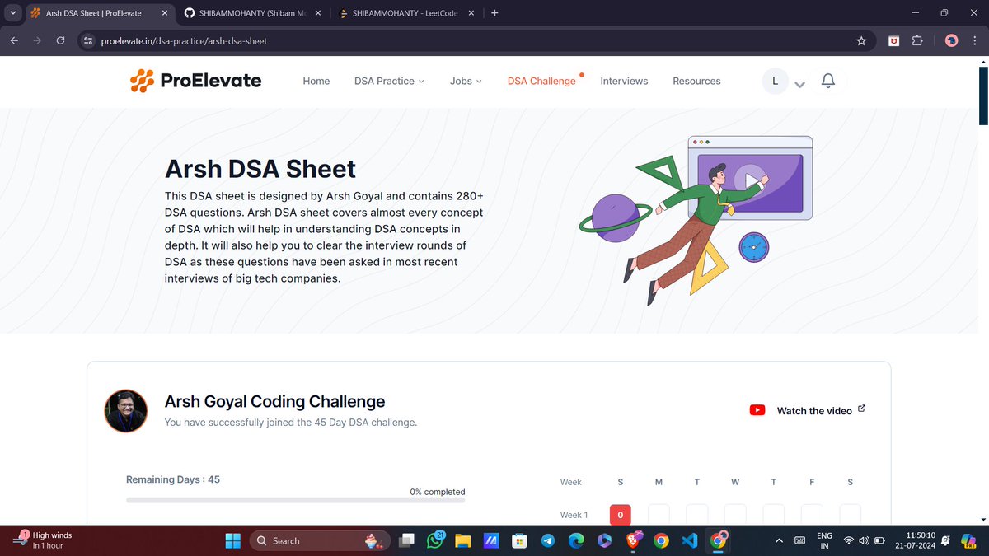The height and width of the screenshot is (556, 989).
Task: Bookmark this page with the star icon
Action: [x=861, y=40]
